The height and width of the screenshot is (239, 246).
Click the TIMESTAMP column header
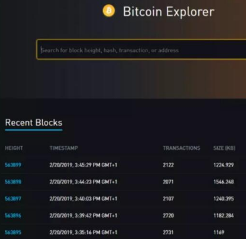click(x=64, y=148)
